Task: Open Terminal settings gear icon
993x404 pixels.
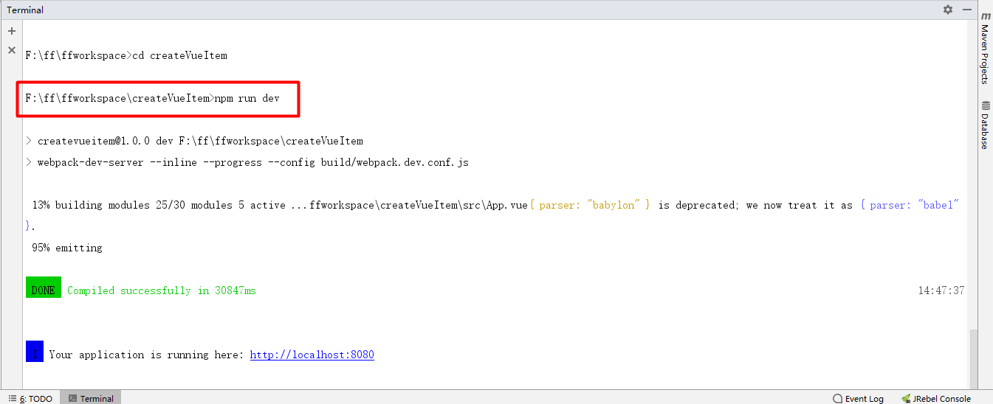Action: click(948, 10)
